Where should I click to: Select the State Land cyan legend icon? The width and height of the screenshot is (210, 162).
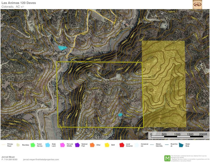tap(48, 145)
